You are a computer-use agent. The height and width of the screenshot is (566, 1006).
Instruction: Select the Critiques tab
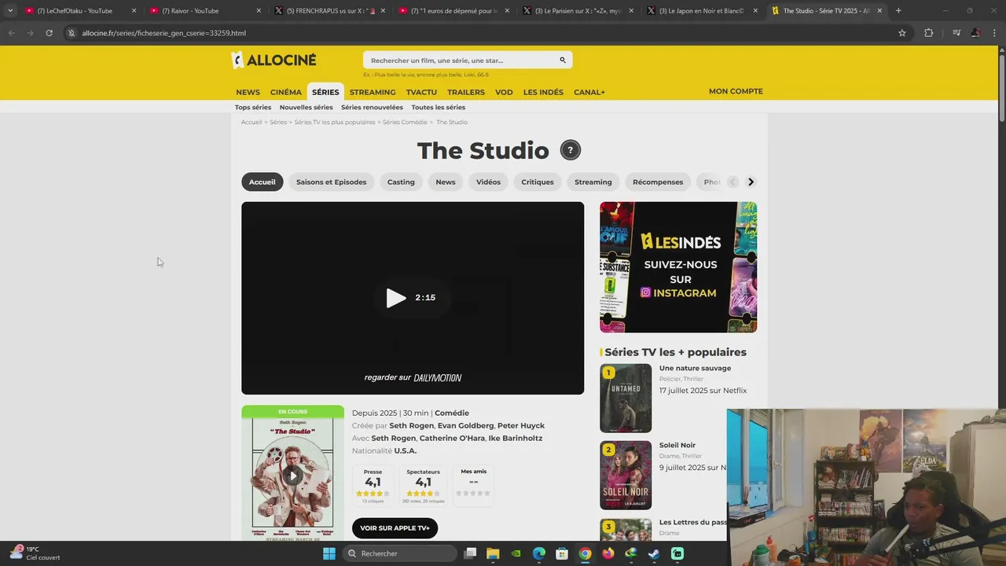538,182
